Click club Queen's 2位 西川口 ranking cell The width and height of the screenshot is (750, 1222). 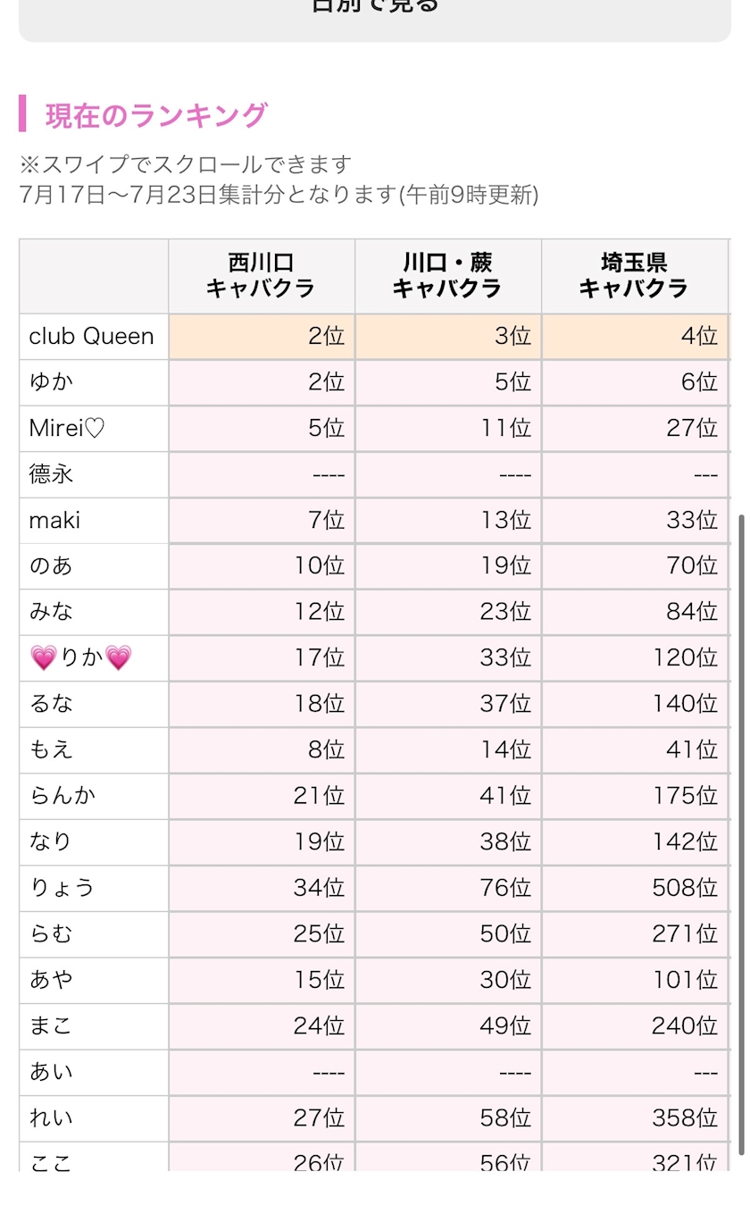point(262,337)
